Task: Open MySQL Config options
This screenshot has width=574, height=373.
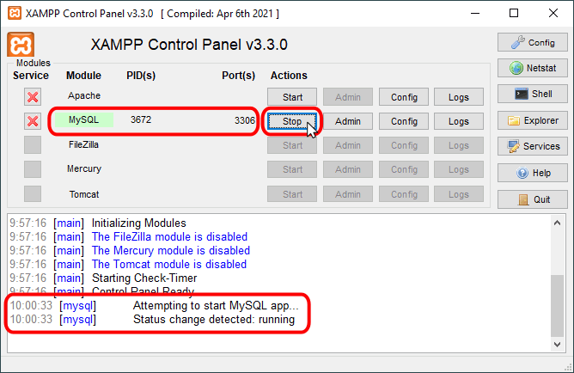Action: (x=404, y=121)
